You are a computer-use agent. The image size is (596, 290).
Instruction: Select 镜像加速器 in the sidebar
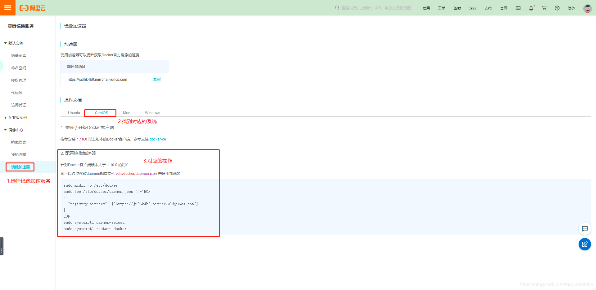tap(20, 167)
